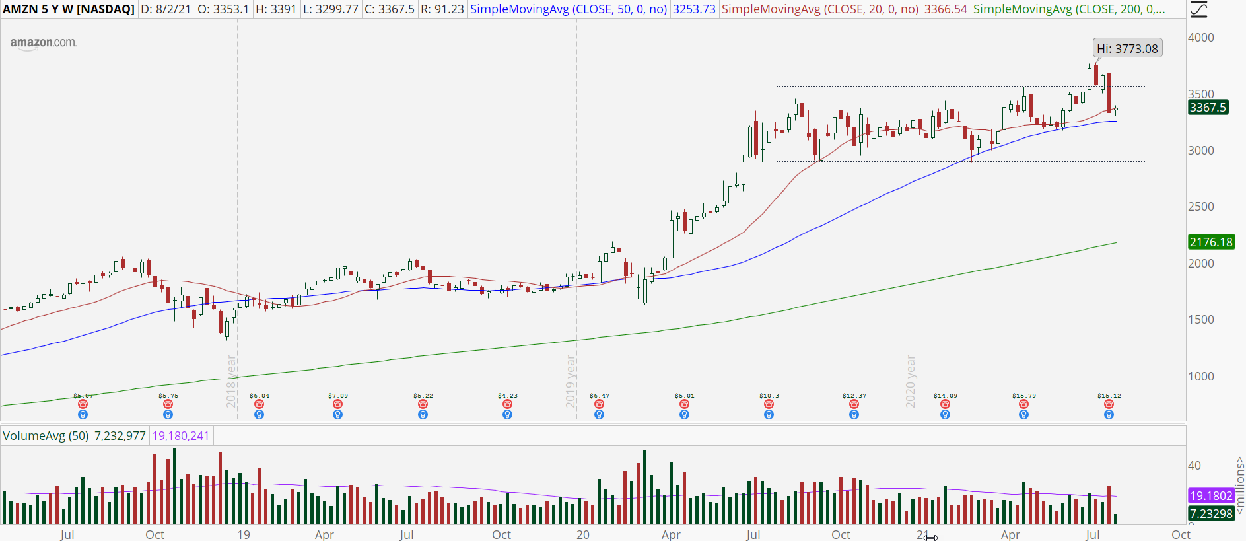Click the 1000 price axis level
Image resolution: width=1246 pixels, height=541 pixels.
1200,377
